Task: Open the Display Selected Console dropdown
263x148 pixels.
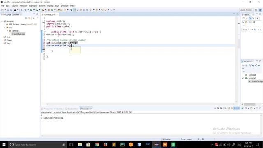Action: 248,109
